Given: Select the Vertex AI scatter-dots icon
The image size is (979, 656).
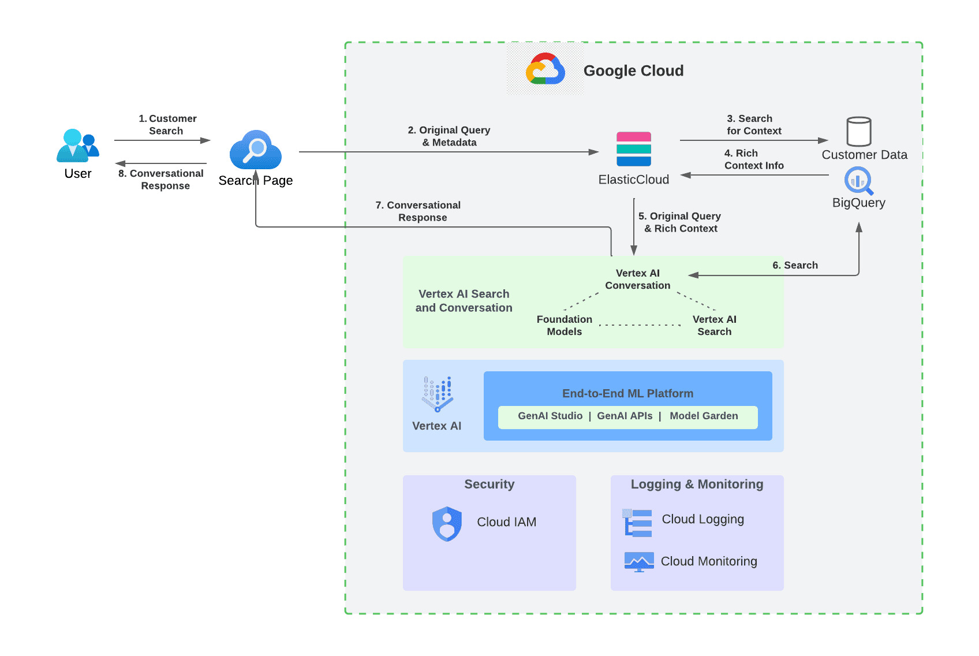Looking at the screenshot, I should [437, 394].
